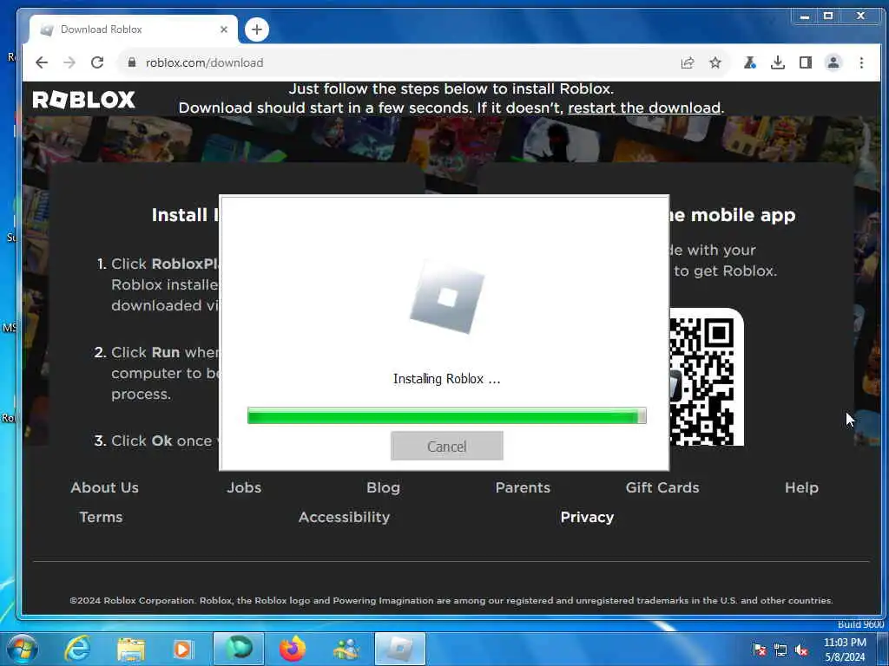Open a new tab with the plus button
This screenshot has width=889, height=666.
[257, 29]
